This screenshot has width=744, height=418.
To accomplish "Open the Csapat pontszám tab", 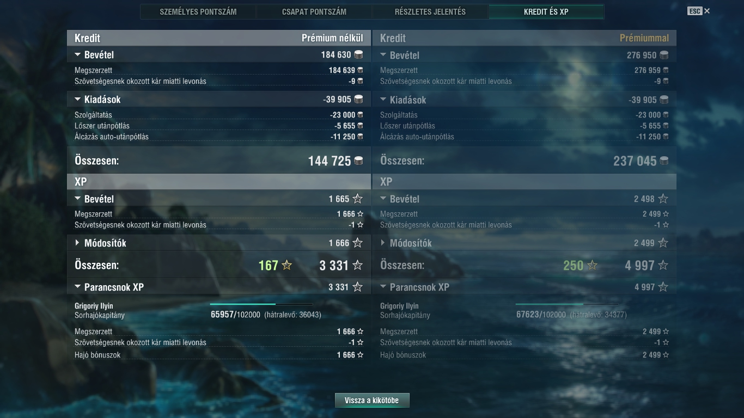I will click(x=314, y=11).
